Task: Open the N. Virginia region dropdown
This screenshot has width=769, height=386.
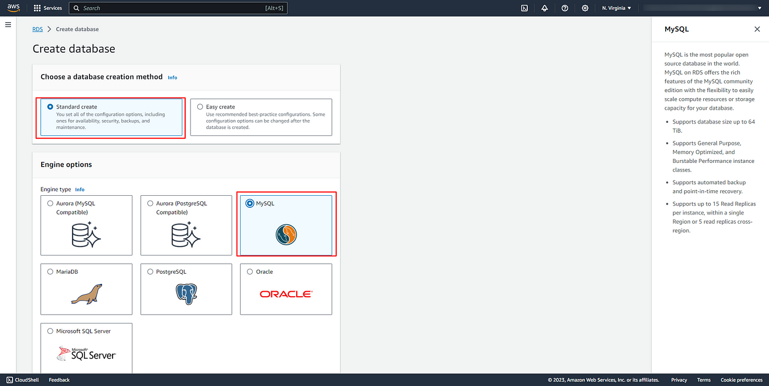Action: coord(617,8)
